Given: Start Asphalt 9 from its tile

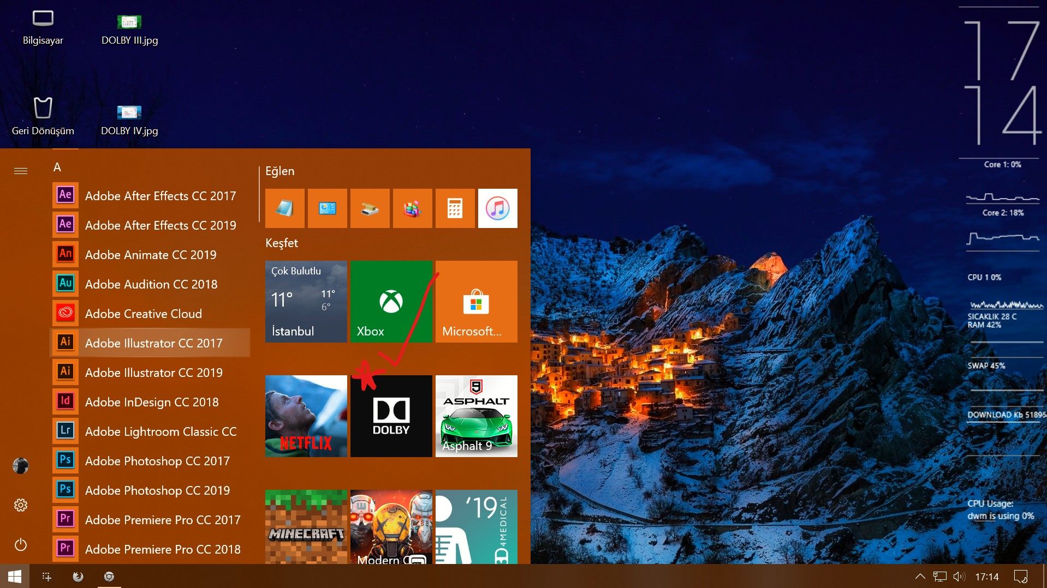Looking at the screenshot, I should (x=477, y=416).
